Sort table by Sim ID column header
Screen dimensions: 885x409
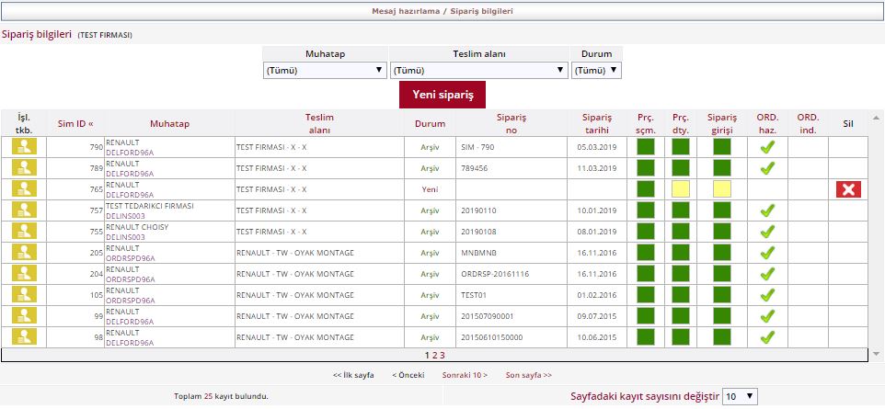[75, 123]
